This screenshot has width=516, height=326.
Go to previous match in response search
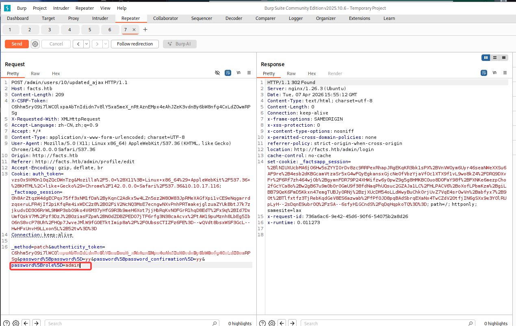tap(282, 323)
